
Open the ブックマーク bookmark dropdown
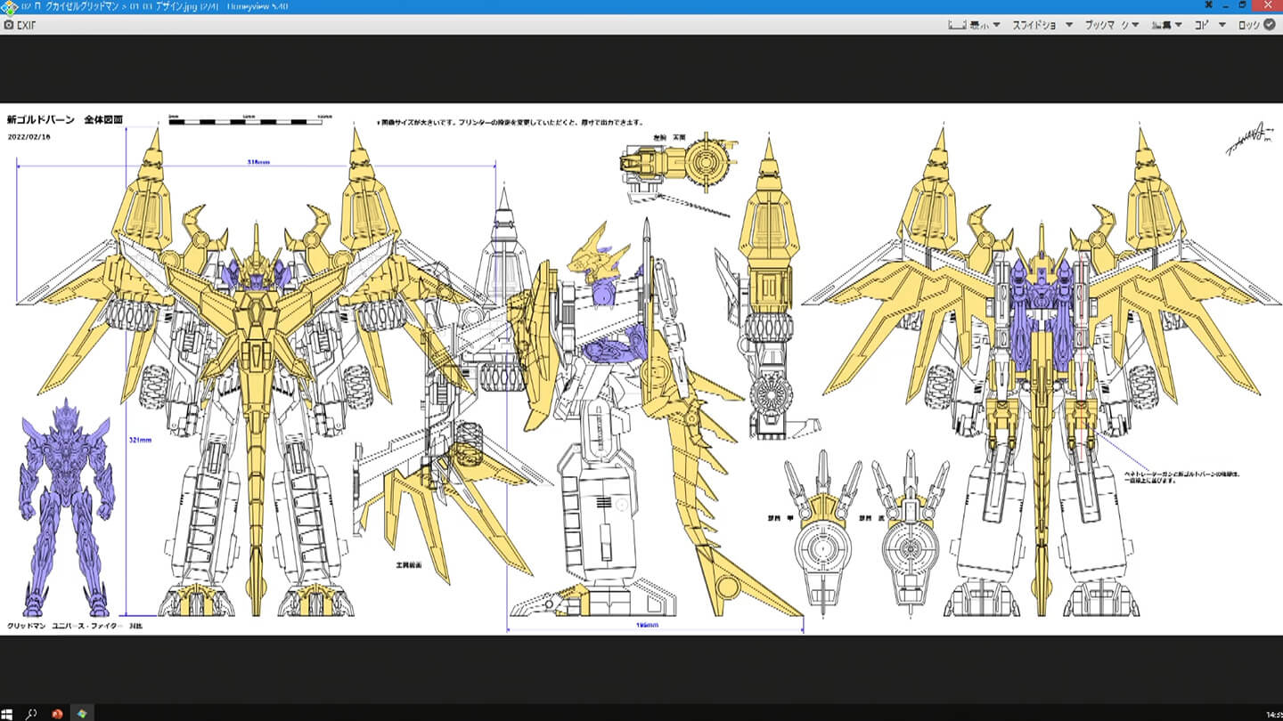[x=1112, y=25]
